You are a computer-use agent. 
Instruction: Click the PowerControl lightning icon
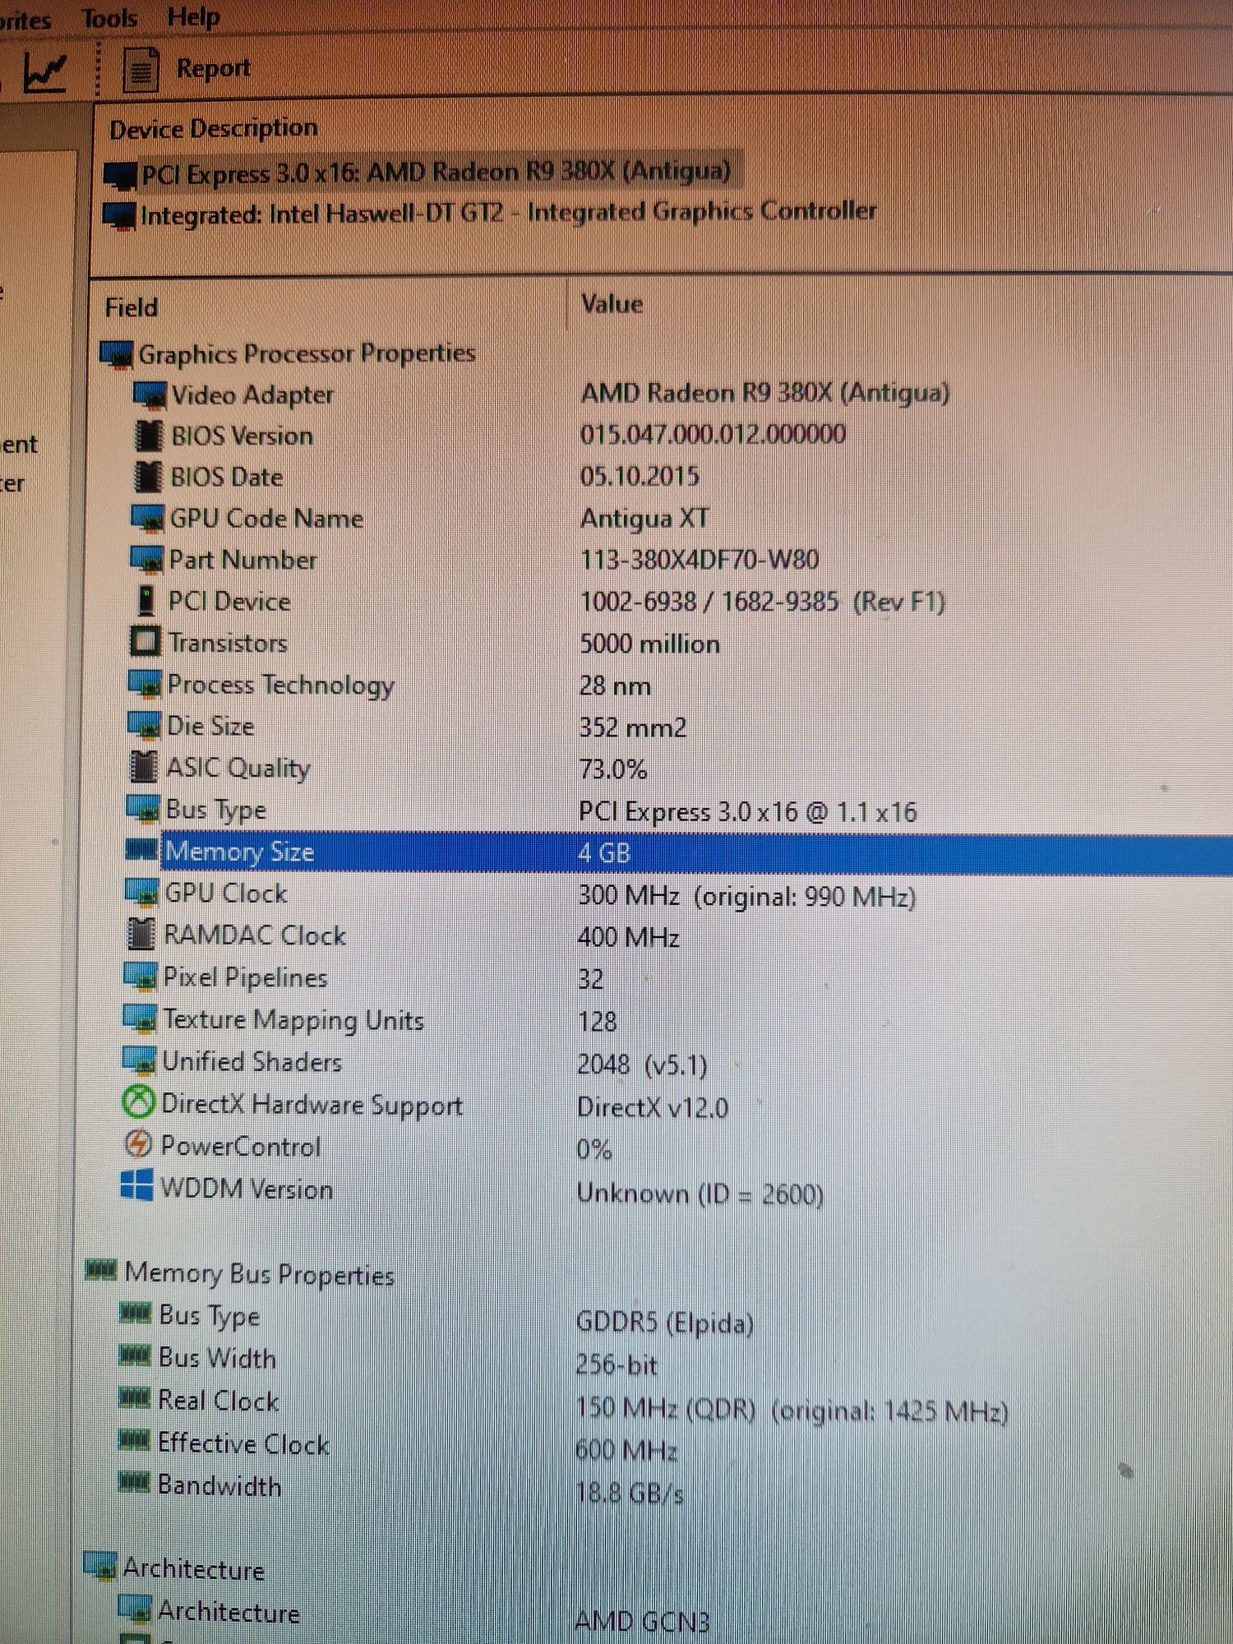pos(137,1144)
